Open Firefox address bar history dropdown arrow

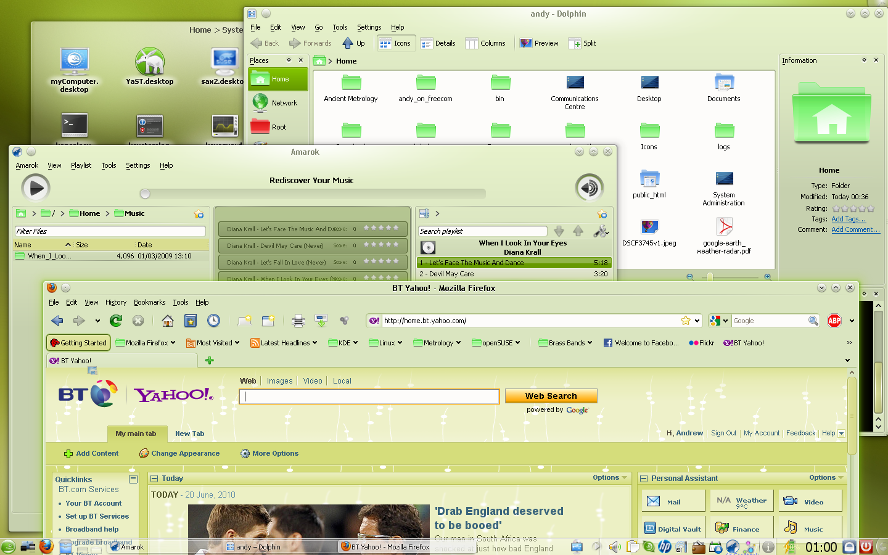[697, 321]
